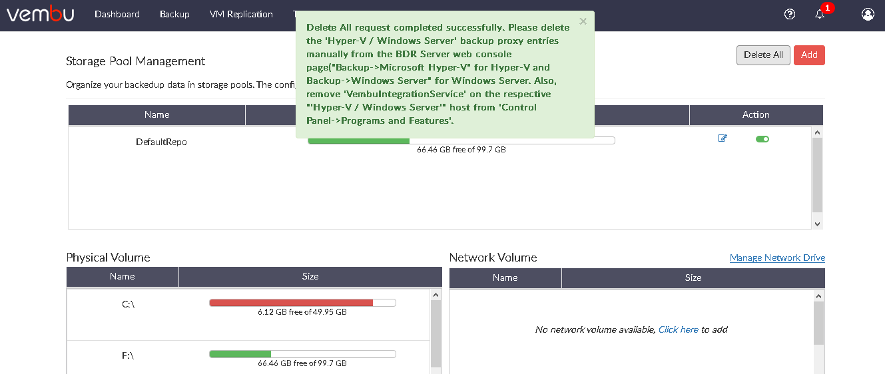The width and height of the screenshot is (885, 374).
Task: Click the Add storage pool button
Action: [x=809, y=55]
